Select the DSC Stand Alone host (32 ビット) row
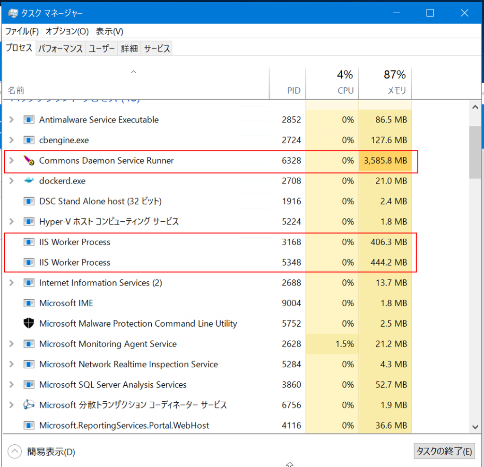Screen dimensions: 484x467 pyautogui.click(x=207, y=201)
